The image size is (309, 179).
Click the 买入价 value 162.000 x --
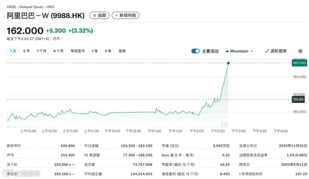pyautogui.click(x=64, y=164)
